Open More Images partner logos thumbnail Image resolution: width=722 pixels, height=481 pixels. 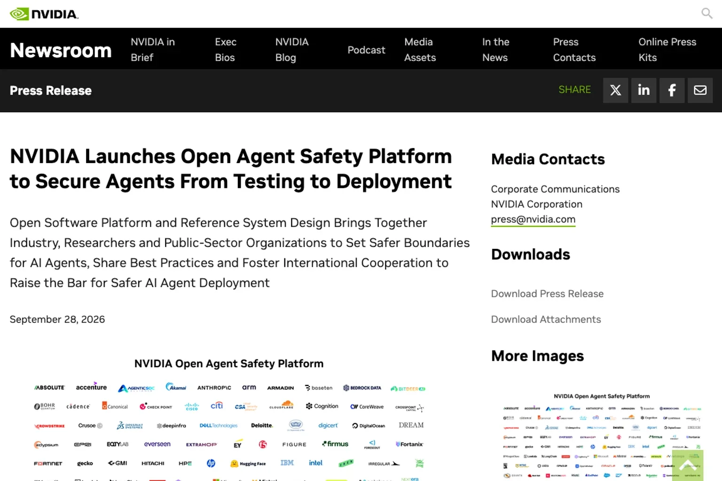coord(602,436)
